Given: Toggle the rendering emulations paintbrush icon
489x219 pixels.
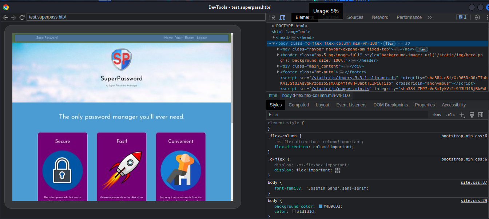Looking at the screenshot, I should pos(472,115).
